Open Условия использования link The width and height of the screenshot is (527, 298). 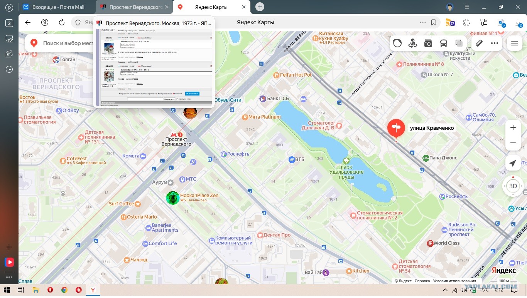point(454,281)
